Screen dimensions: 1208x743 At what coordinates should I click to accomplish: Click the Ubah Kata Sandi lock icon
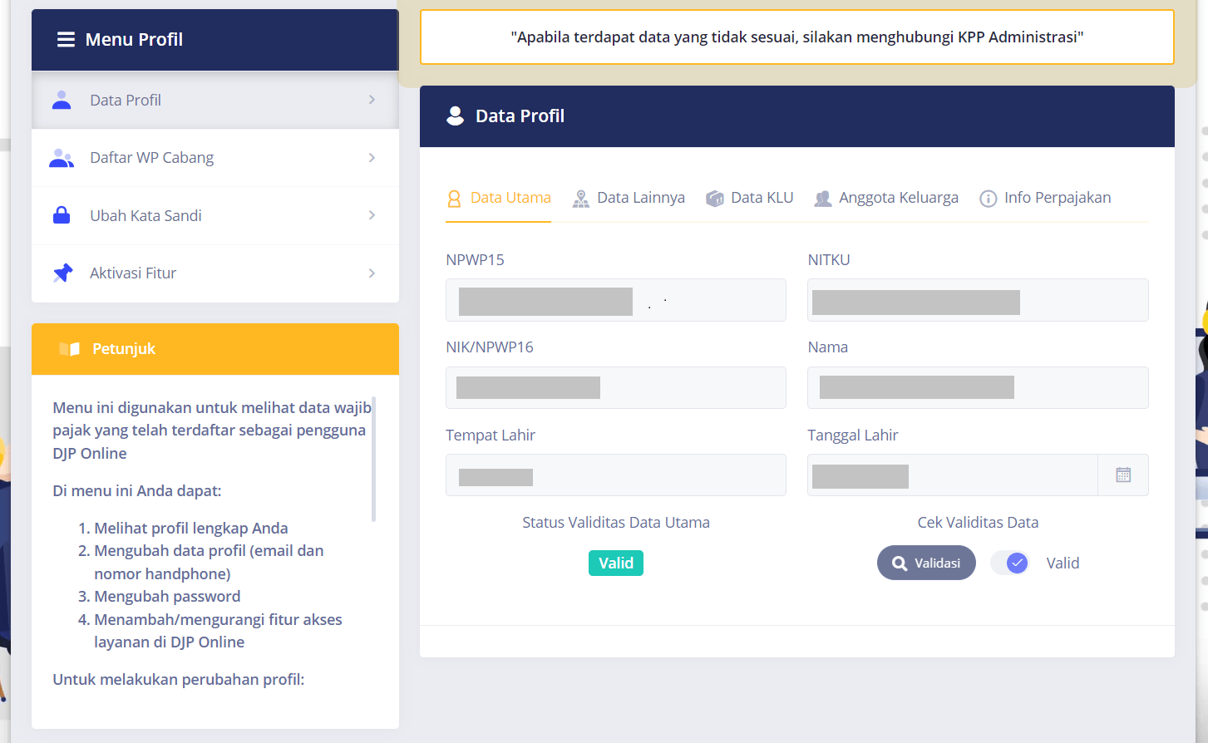tap(62, 215)
